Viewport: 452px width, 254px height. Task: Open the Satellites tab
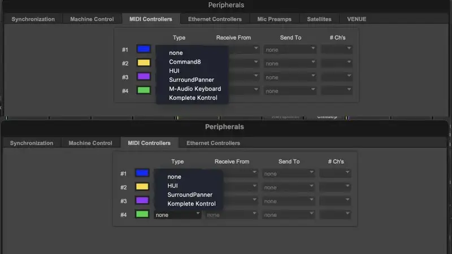319,19
